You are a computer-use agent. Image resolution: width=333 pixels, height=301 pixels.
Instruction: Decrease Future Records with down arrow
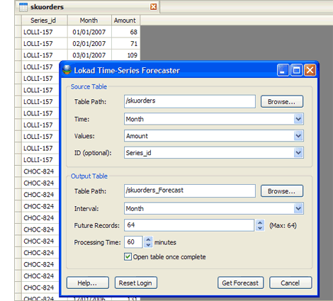click(260, 228)
